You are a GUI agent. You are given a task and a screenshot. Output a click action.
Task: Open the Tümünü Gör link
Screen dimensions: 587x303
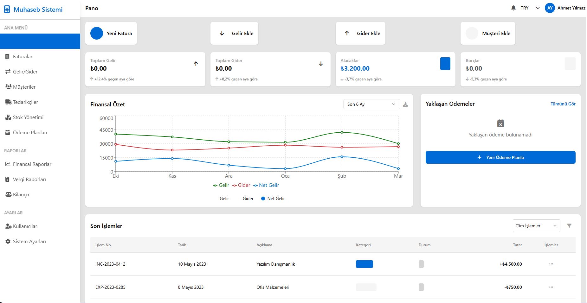point(563,104)
